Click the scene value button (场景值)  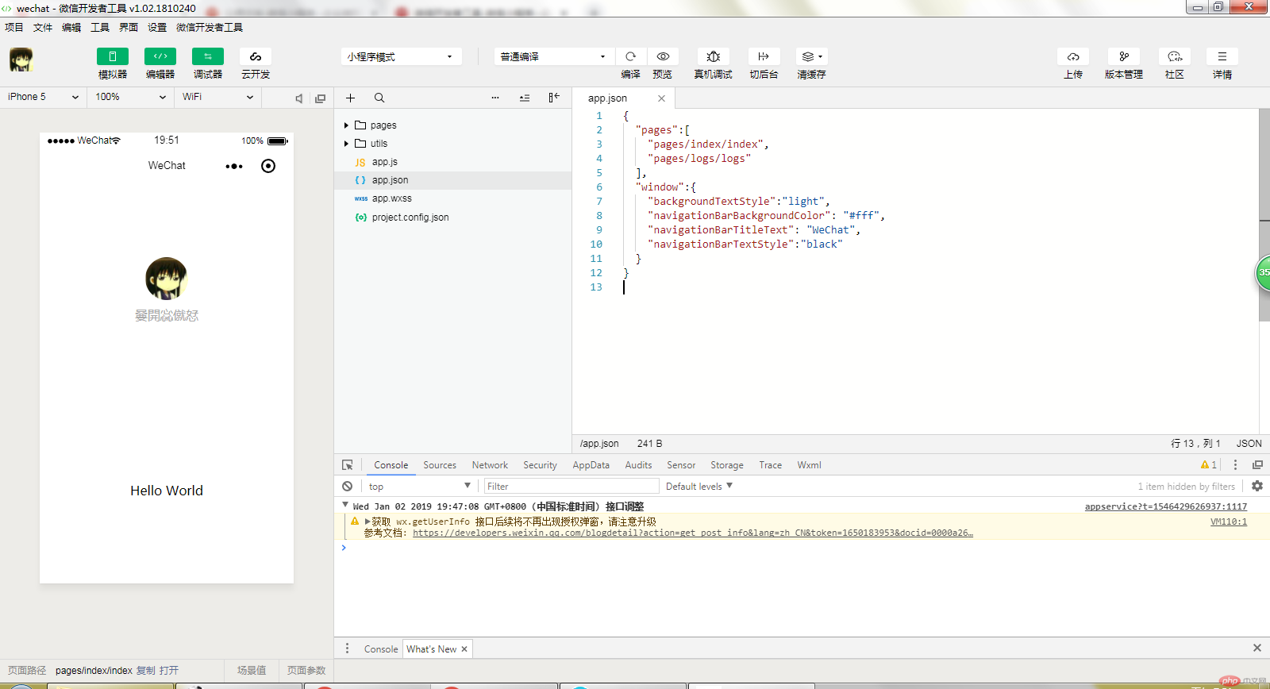(x=252, y=671)
